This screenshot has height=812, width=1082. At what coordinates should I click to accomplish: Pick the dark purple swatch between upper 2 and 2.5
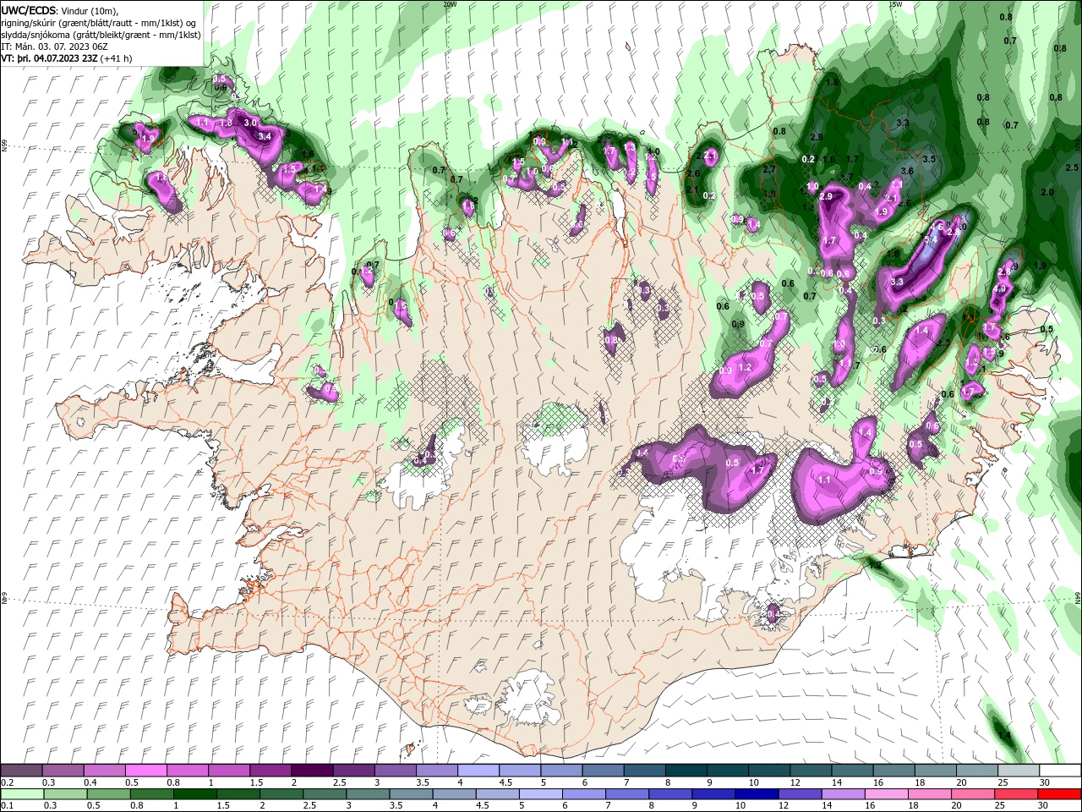[x=313, y=771]
